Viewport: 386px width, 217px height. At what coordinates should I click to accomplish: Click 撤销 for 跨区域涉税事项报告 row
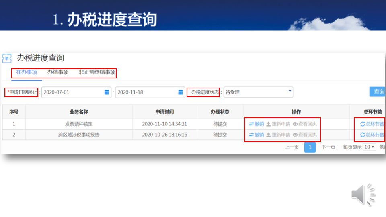point(256,135)
